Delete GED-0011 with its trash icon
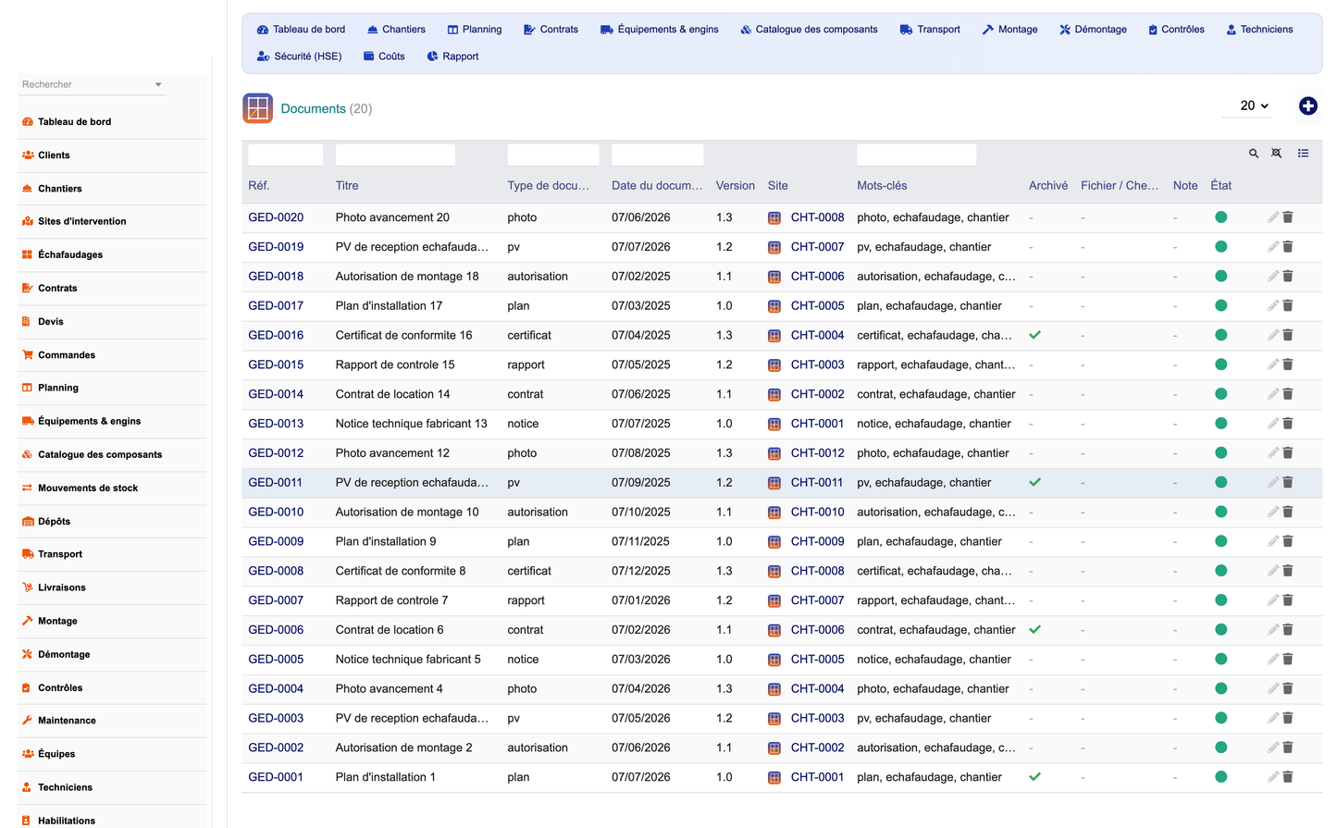This screenshot has height=828, width=1337. click(1288, 482)
